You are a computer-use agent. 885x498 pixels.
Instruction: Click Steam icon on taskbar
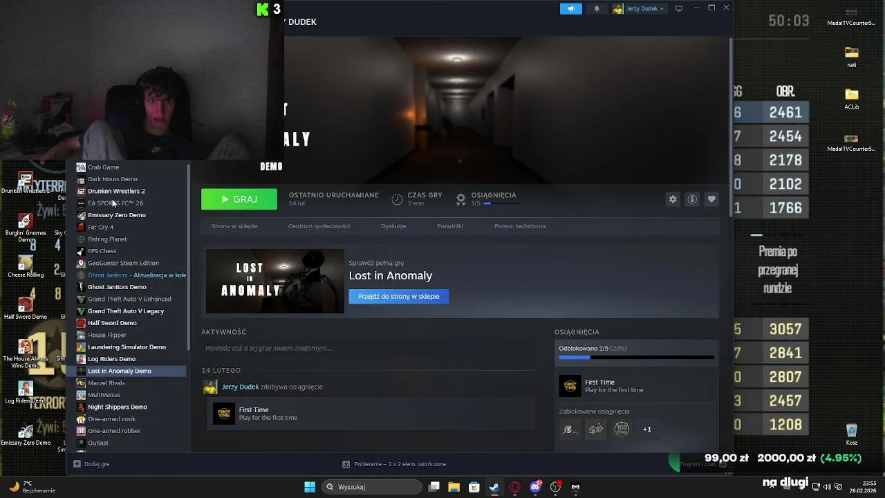pos(494,487)
